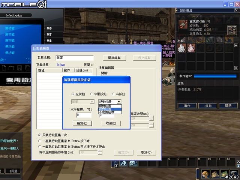Minimize the MOBILE application window
240x180 pixels.
coord(225,4)
